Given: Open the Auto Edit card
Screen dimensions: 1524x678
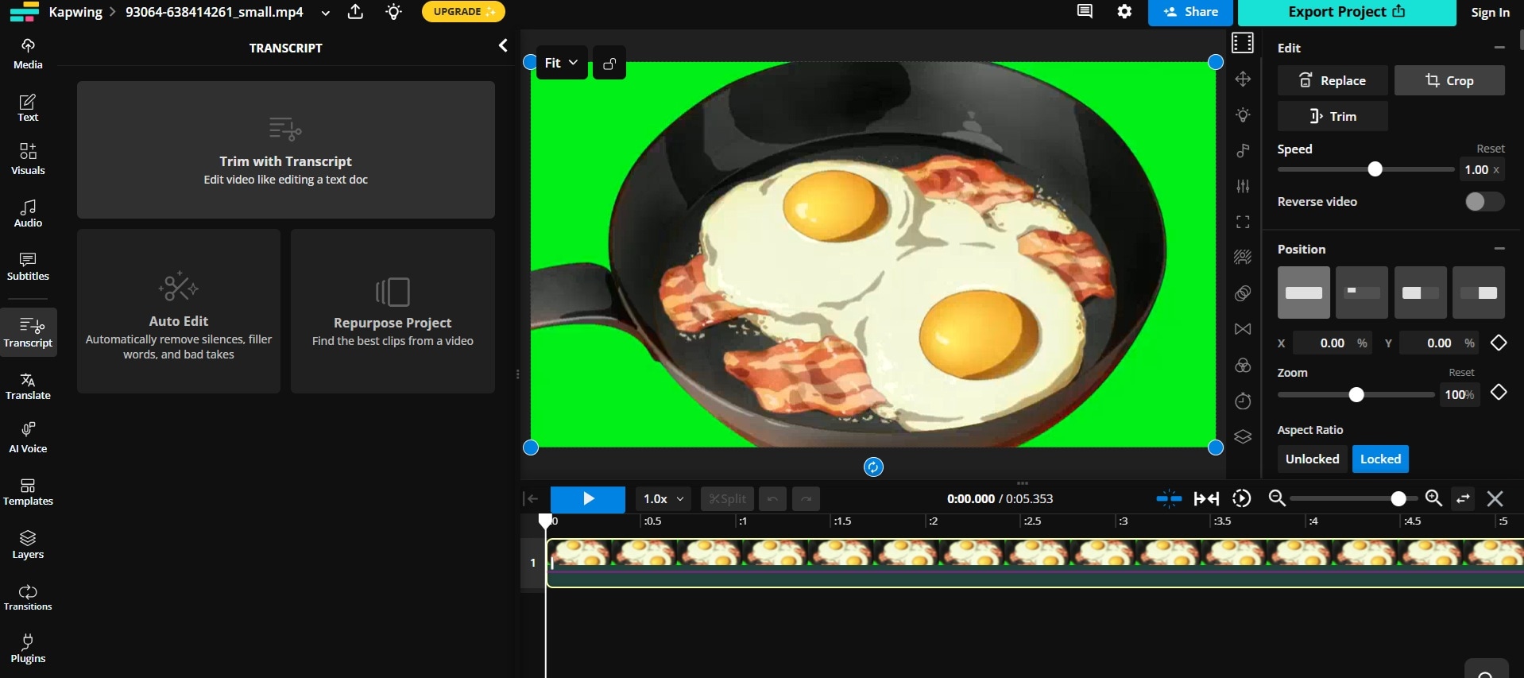Looking at the screenshot, I should click(179, 312).
